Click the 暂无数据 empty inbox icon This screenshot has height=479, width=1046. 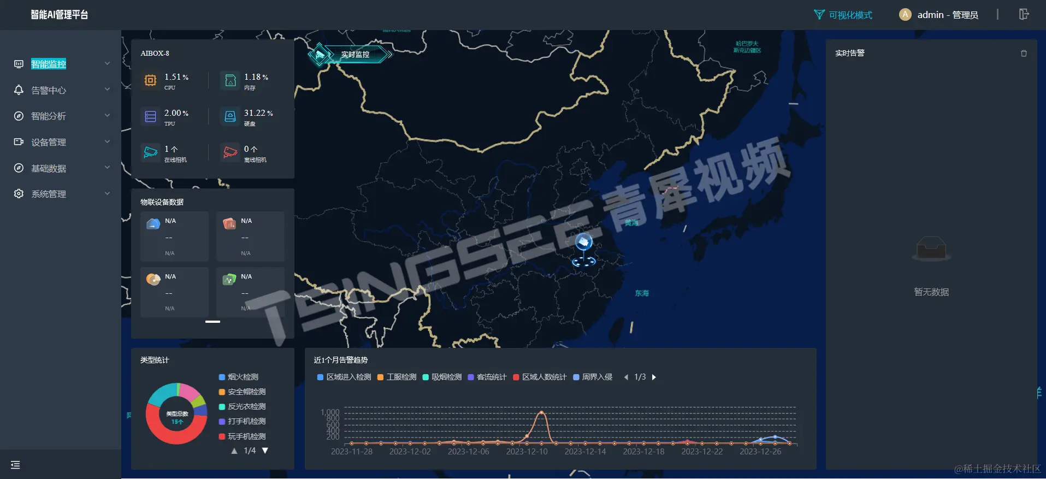tap(931, 249)
